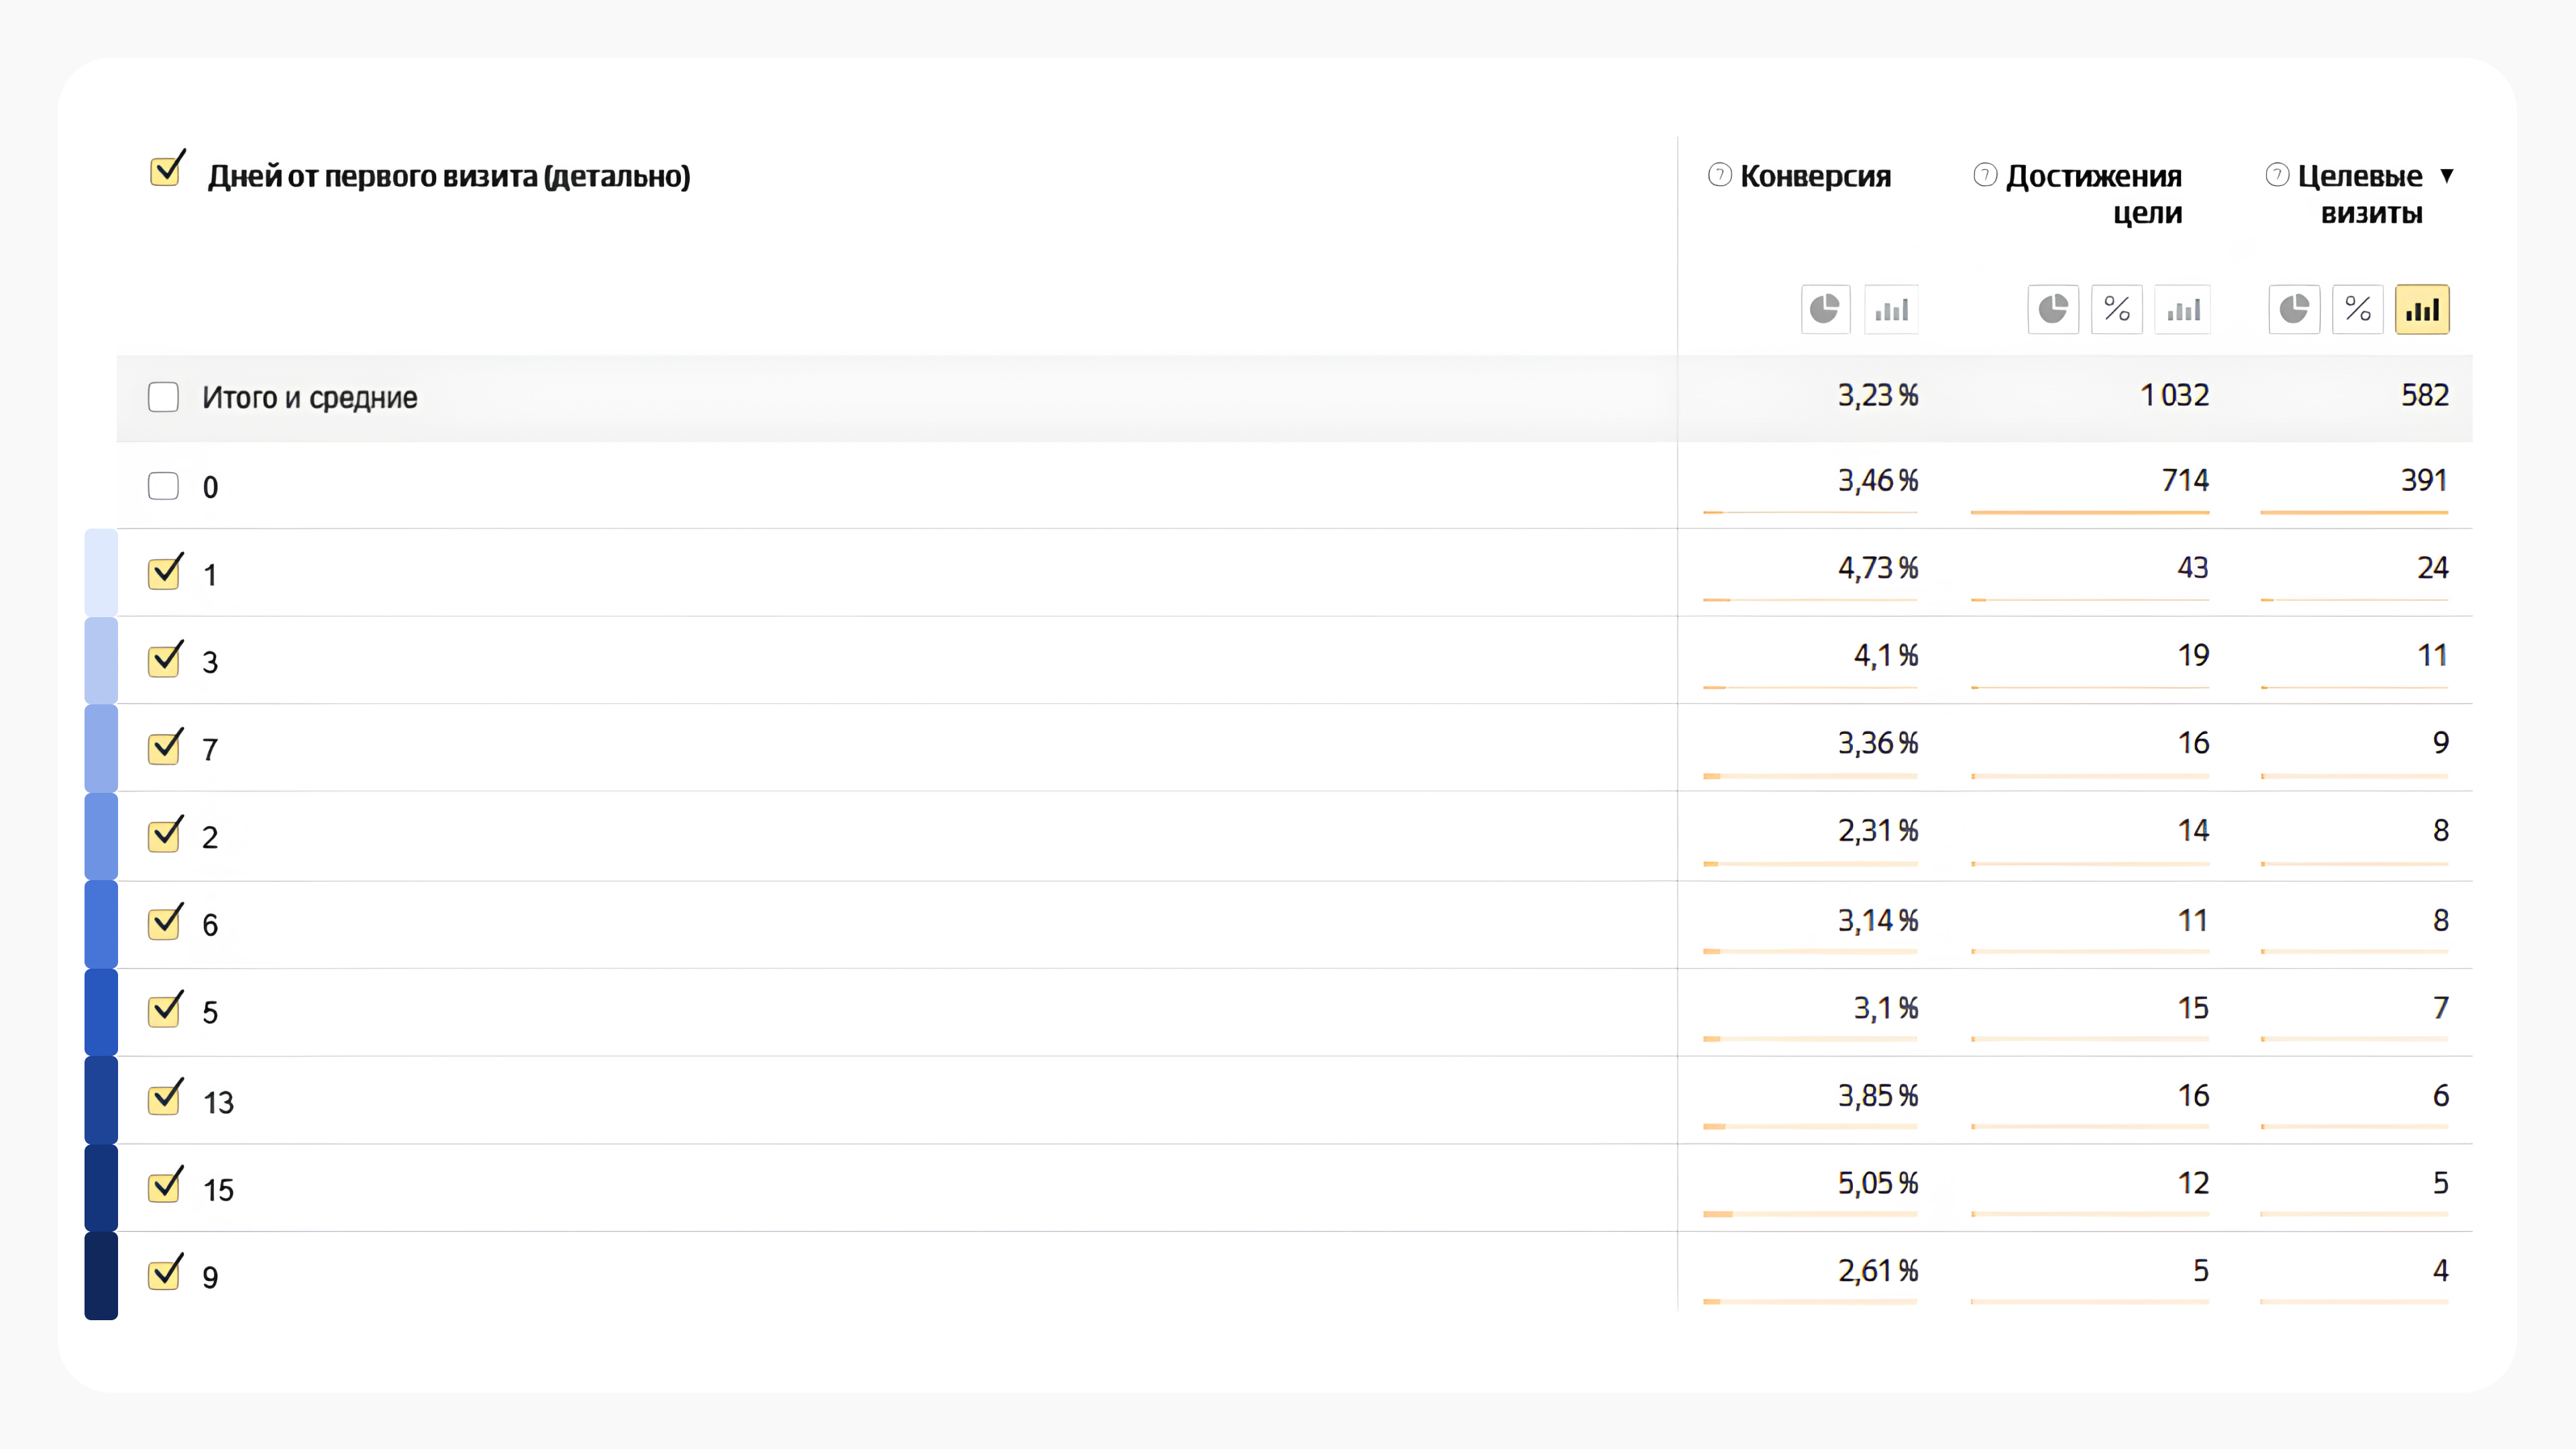
Task: Toggle active bar chart icon under Целевые визиты
Action: (2422, 309)
